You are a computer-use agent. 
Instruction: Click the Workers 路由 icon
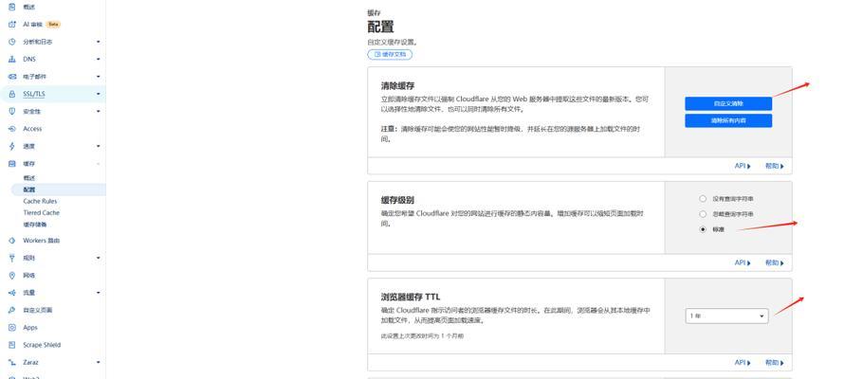click(x=11, y=241)
